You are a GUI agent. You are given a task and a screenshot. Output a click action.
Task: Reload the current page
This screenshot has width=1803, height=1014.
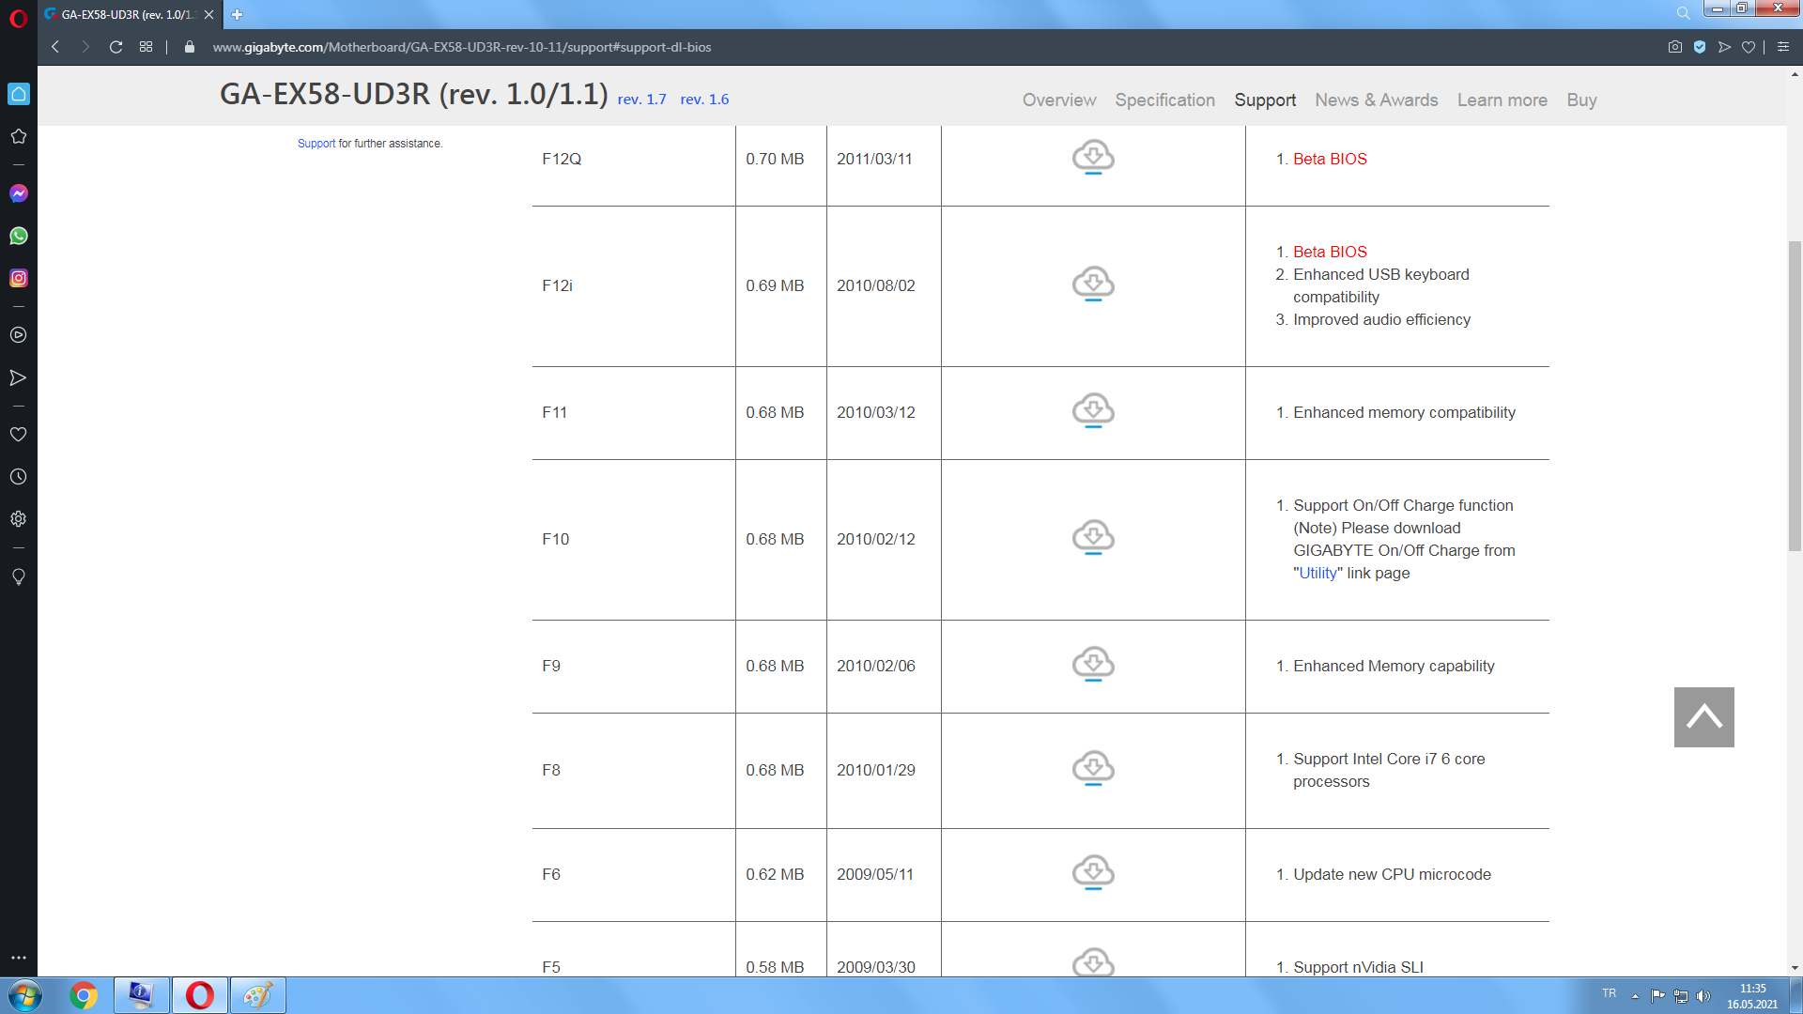click(116, 47)
